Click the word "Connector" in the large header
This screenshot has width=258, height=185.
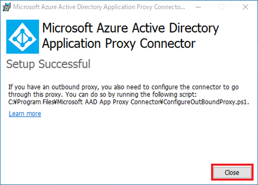coord(168,43)
